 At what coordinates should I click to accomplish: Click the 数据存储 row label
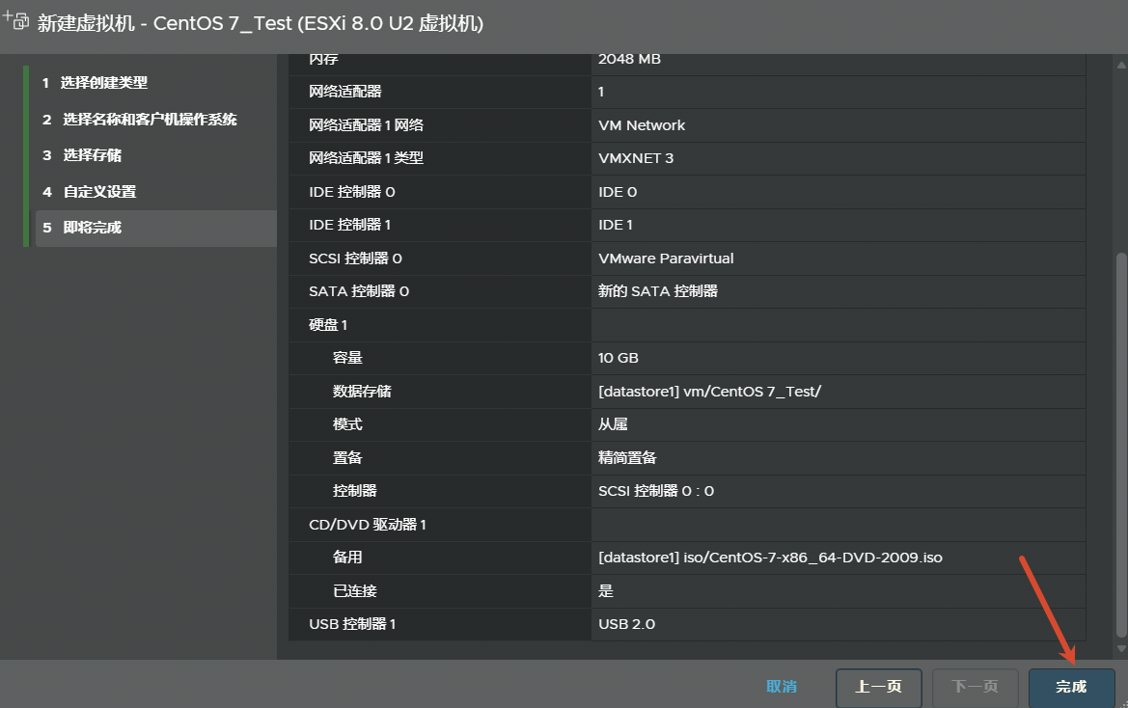(x=362, y=391)
